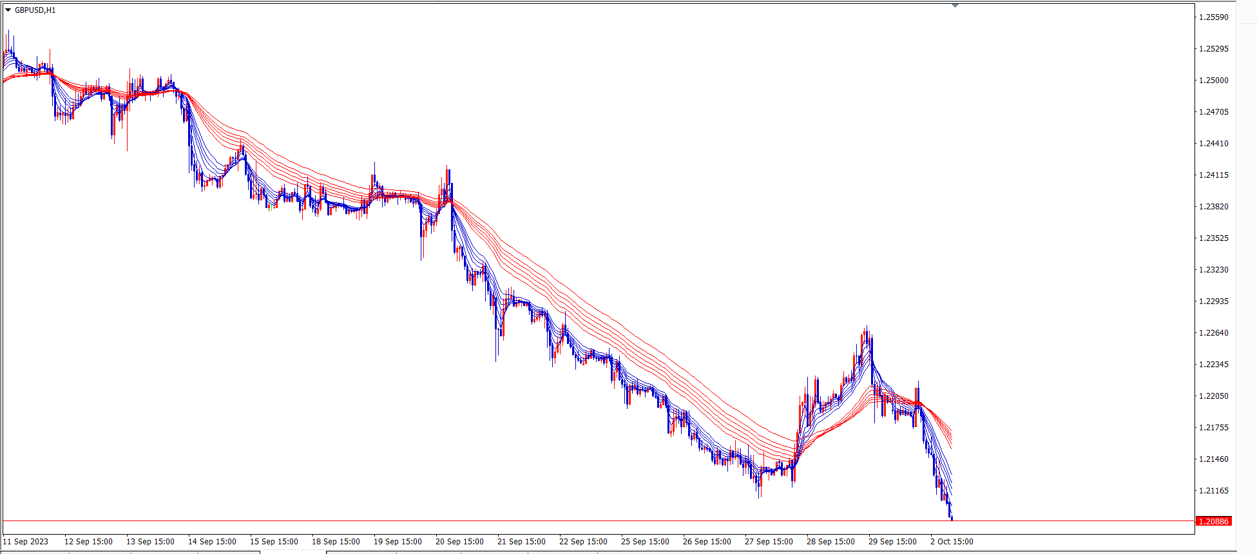1257x554 pixels.
Task: Click the 1.23230 price scale label
Action: pos(1213,270)
